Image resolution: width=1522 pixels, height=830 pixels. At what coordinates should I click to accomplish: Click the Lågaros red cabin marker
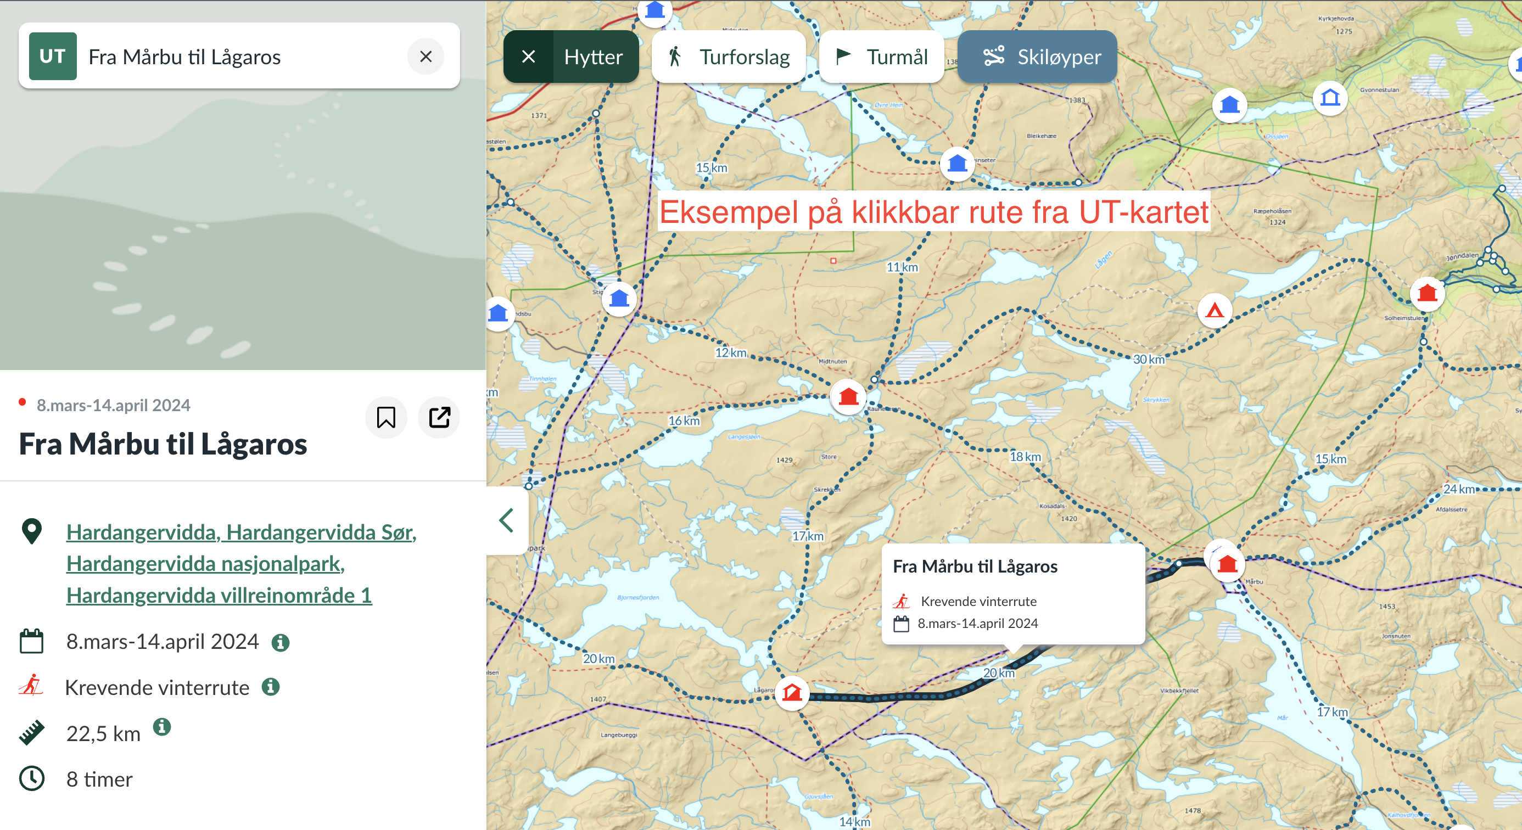click(x=792, y=692)
